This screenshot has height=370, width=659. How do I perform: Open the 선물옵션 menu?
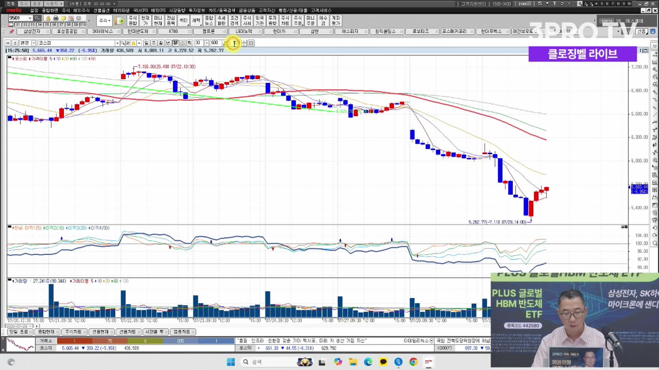(102, 10)
